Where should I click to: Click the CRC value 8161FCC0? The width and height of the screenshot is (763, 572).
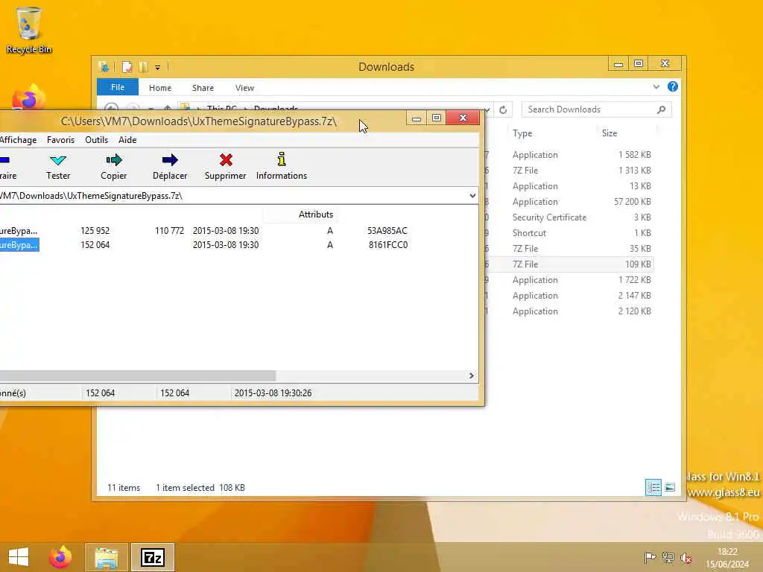[387, 244]
